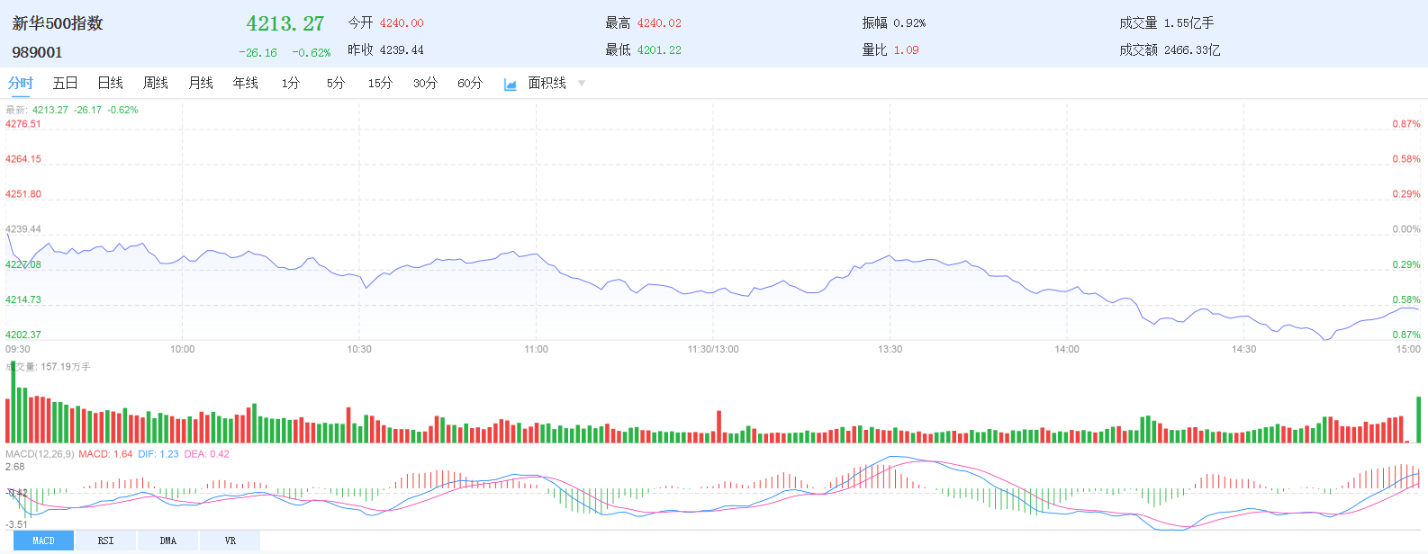Image resolution: width=1428 pixels, height=554 pixels.
Task: Switch to 30分 interval chart
Action: [425, 83]
